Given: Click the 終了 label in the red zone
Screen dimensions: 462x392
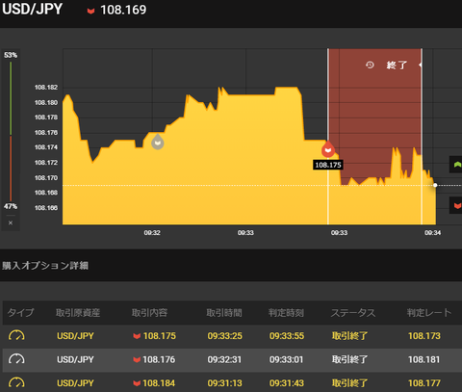Looking at the screenshot, I should click(x=397, y=65).
